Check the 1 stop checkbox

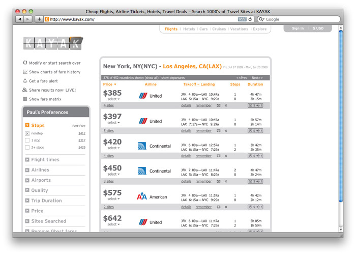tap(27, 140)
